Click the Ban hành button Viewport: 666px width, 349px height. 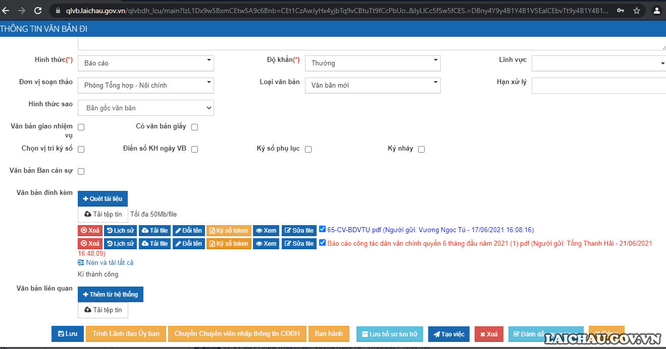329,334
